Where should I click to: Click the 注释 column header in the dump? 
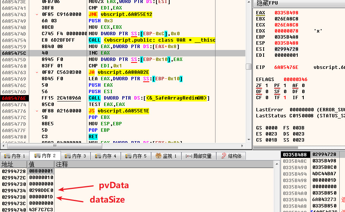pos(164,164)
